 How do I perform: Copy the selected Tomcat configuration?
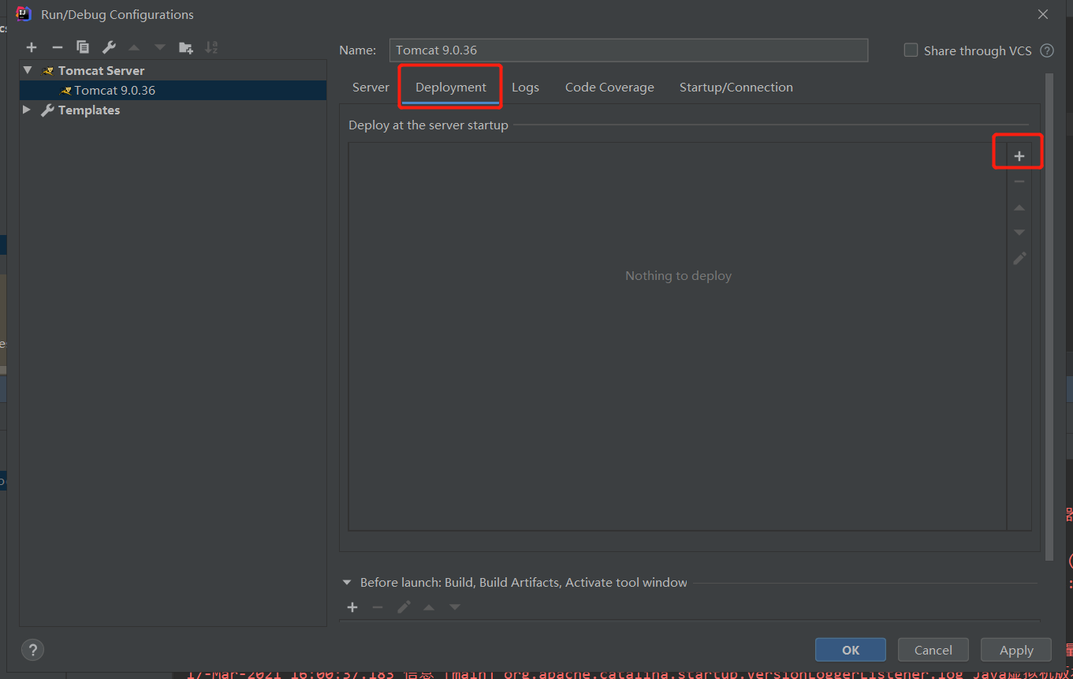point(82,47)
